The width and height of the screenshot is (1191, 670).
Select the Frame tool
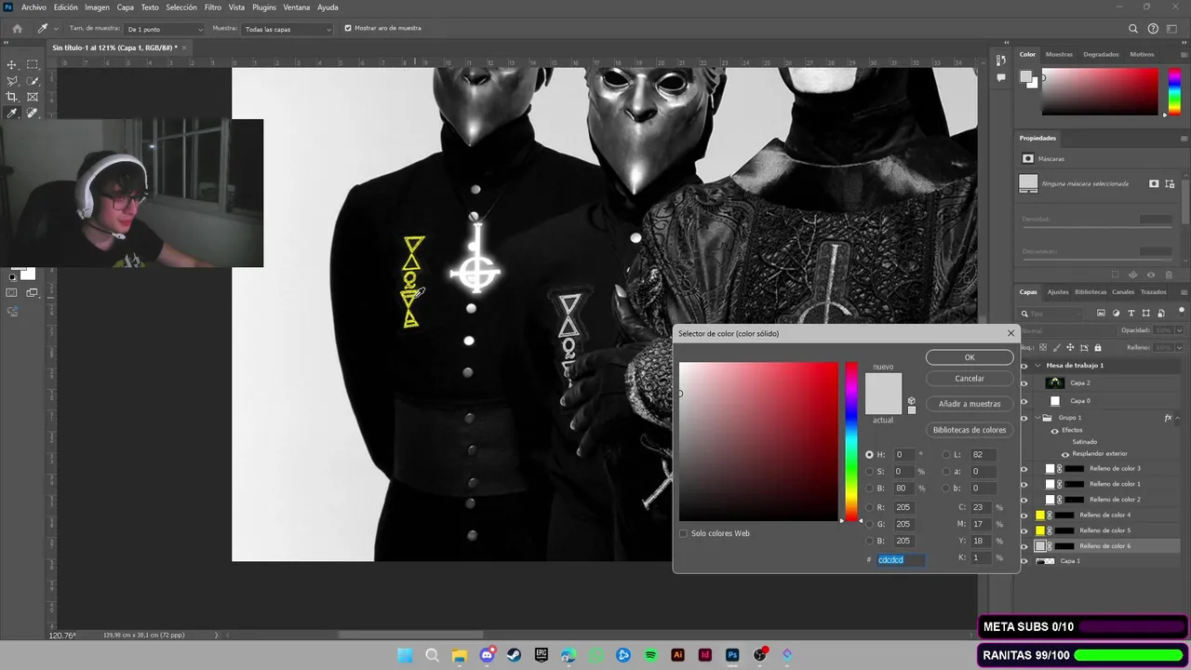33,97
